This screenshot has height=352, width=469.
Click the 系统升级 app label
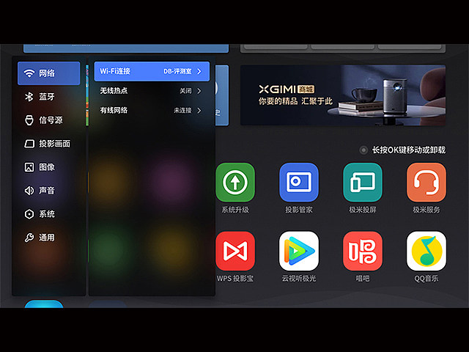(x=235, y=210)
